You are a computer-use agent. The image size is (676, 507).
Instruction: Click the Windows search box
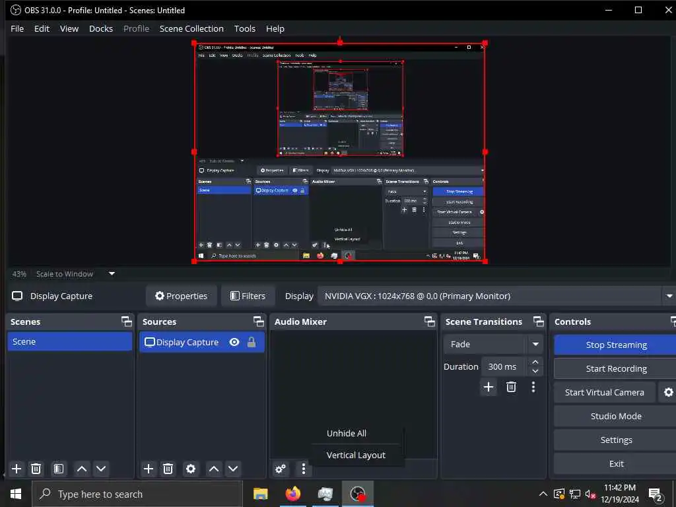click(137, 494)
